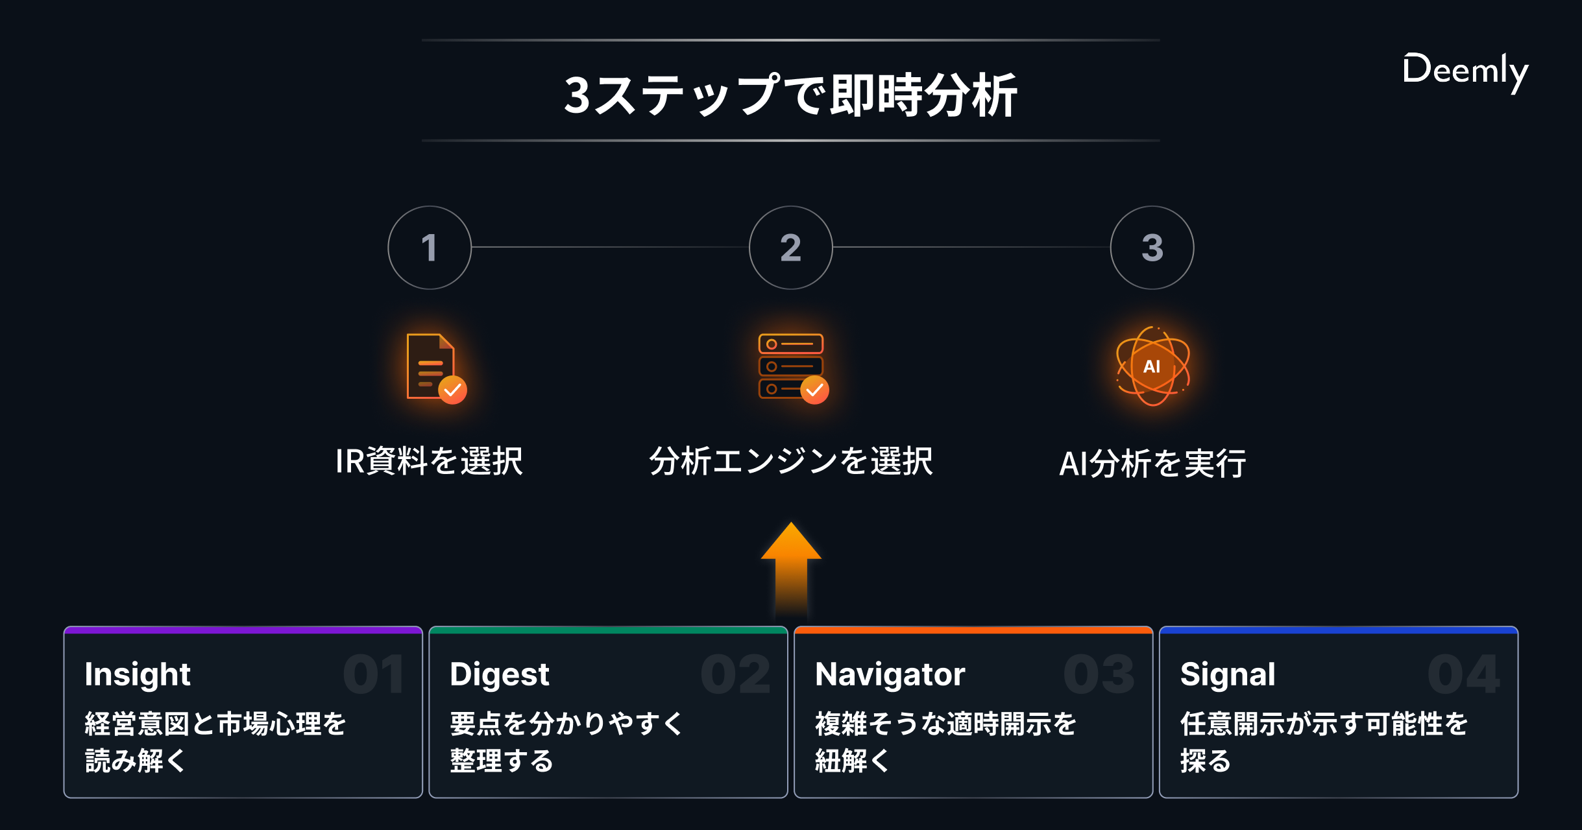The height and width of the screenshot is (830, 1582).
Task: Click the orange AI atom icon
Action: (x=1152, y=366)
